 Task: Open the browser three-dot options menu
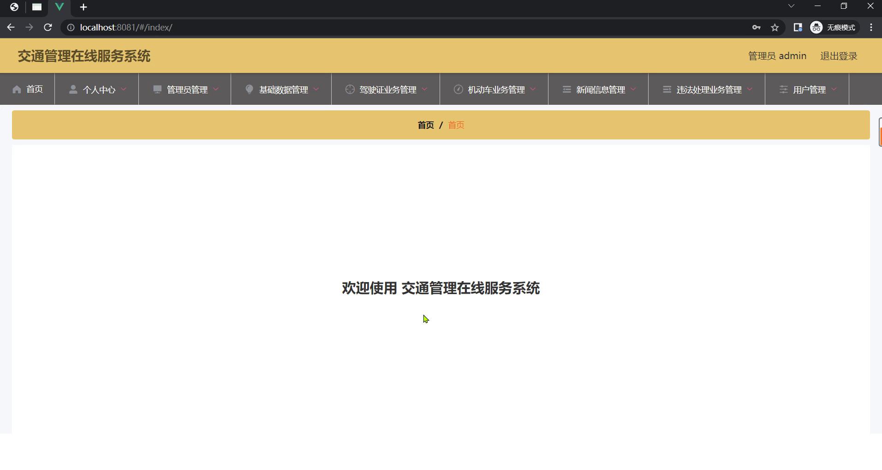(x=871, y=28)
